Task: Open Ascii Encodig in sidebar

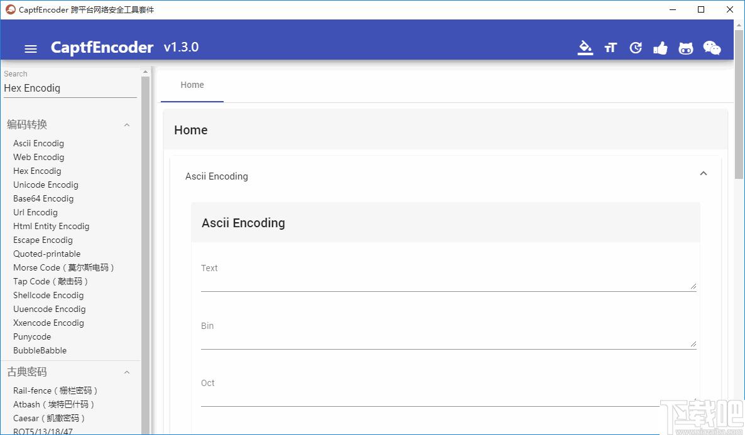Action: (x=38, y=143)
